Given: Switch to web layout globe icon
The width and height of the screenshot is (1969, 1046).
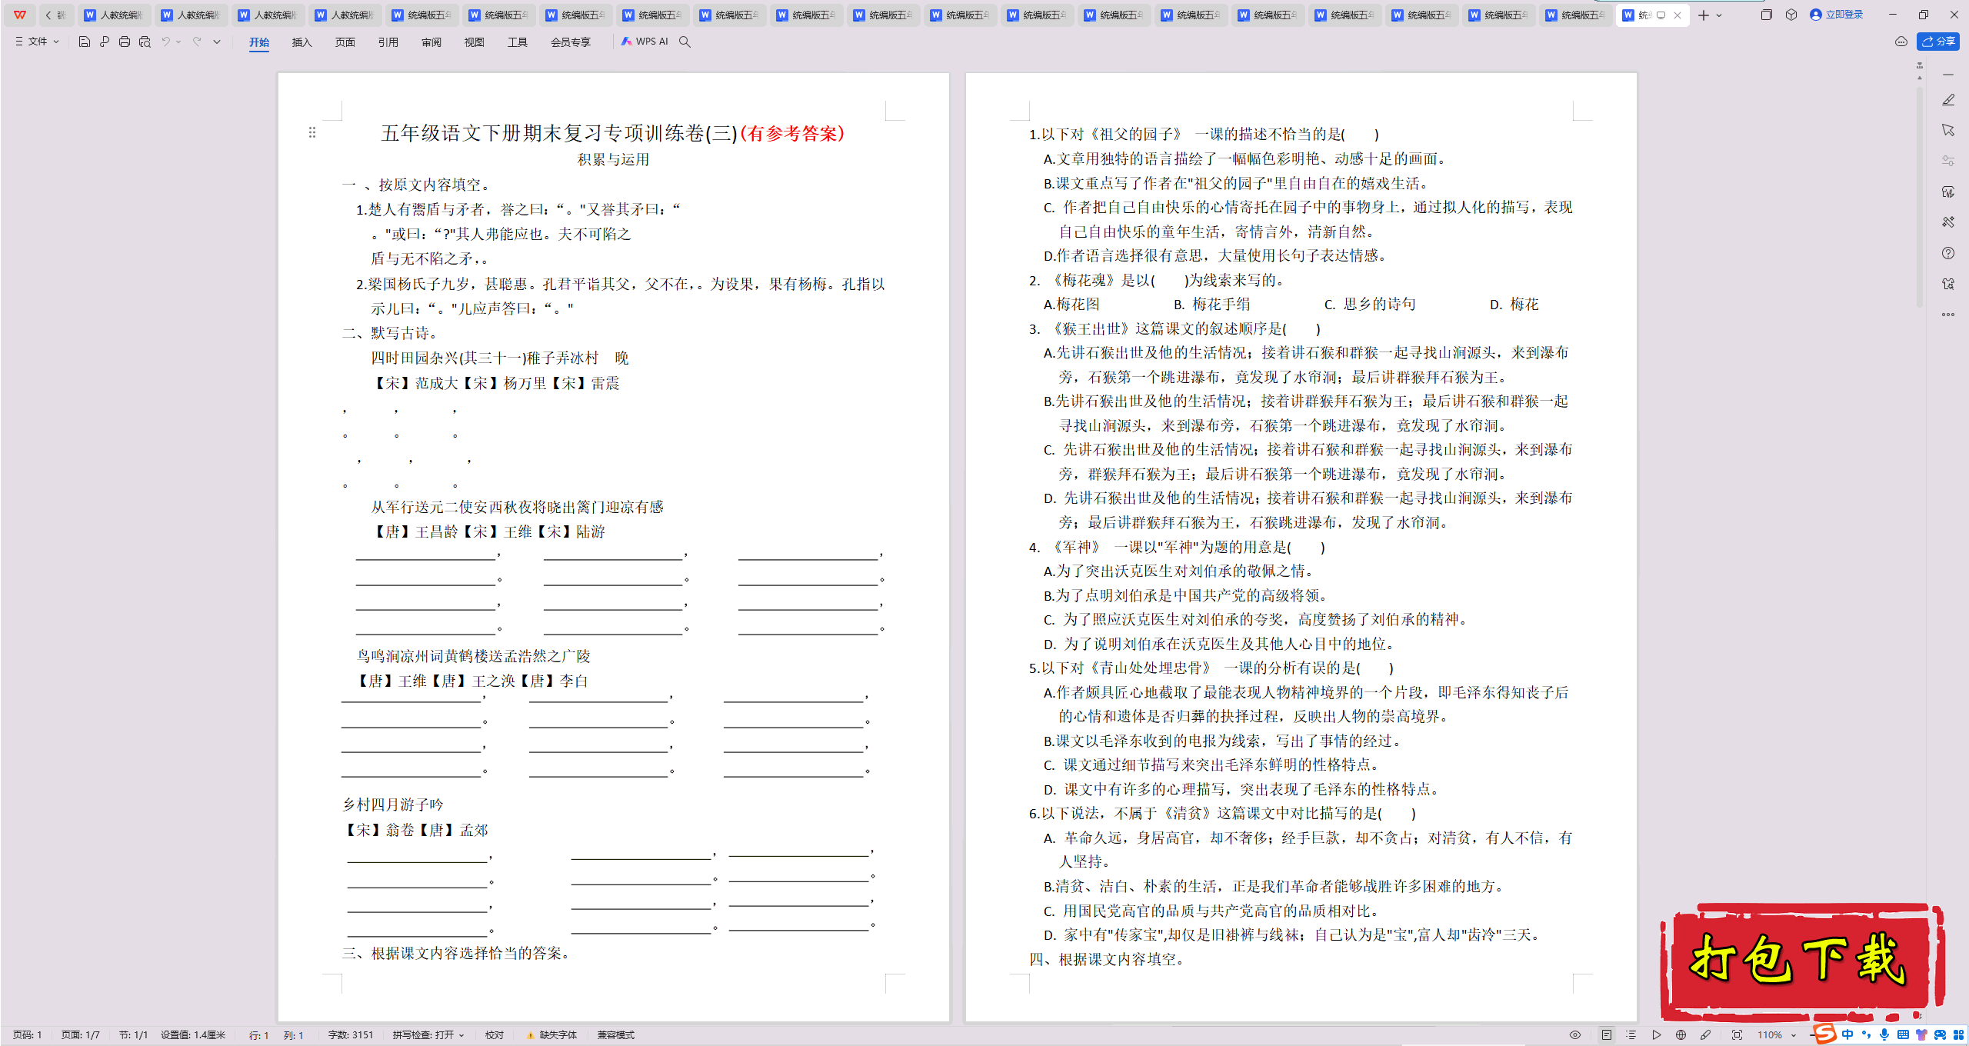Looking at the screenshot, I should (x=1681, y=1035).
